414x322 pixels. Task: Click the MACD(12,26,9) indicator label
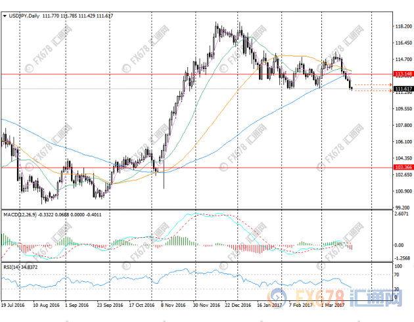point(20,214)
